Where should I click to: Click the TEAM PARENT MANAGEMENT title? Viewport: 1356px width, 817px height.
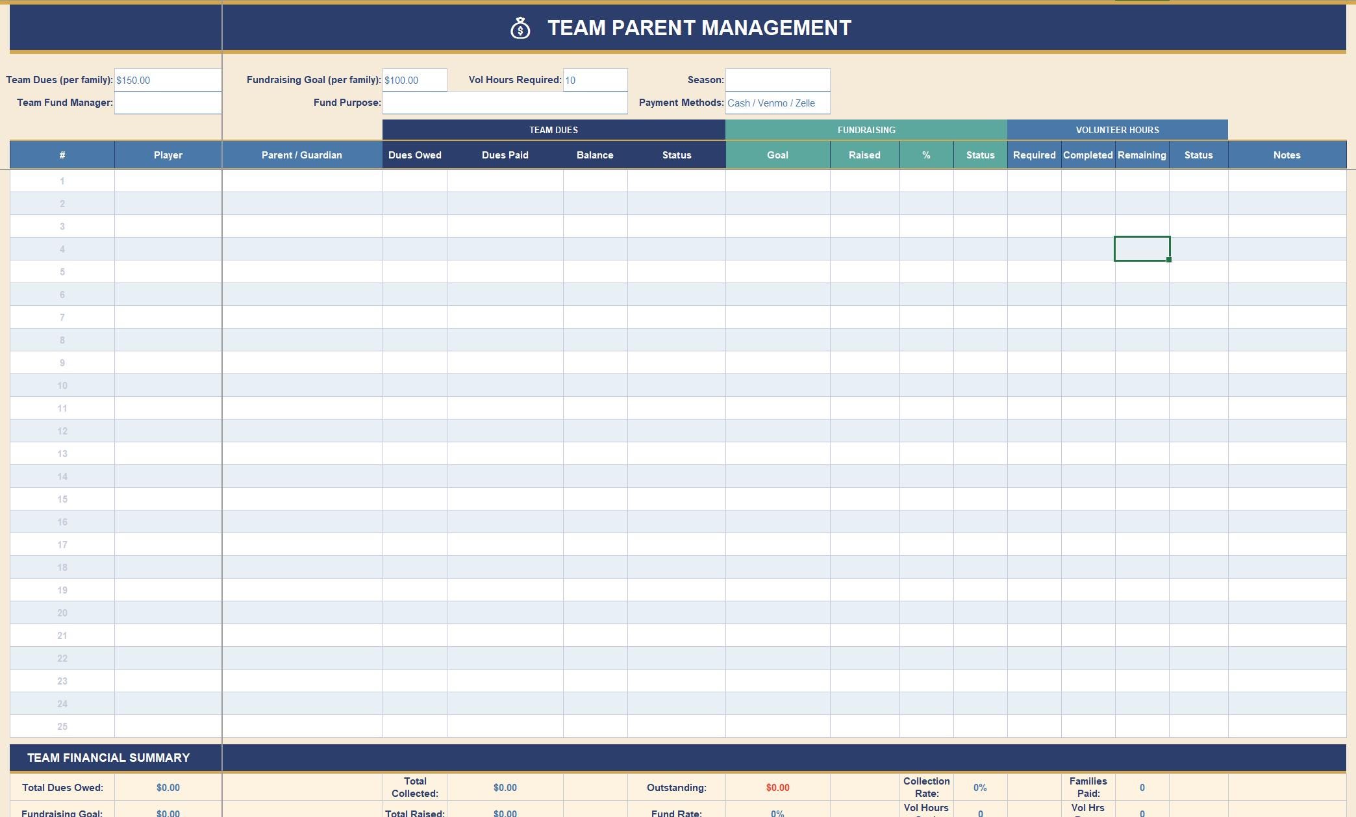[x=699, y=28]
